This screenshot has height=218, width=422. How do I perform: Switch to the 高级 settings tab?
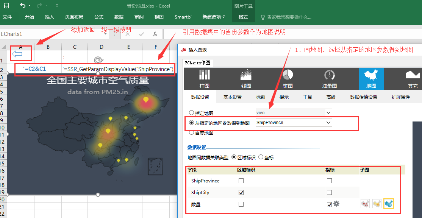331,97
